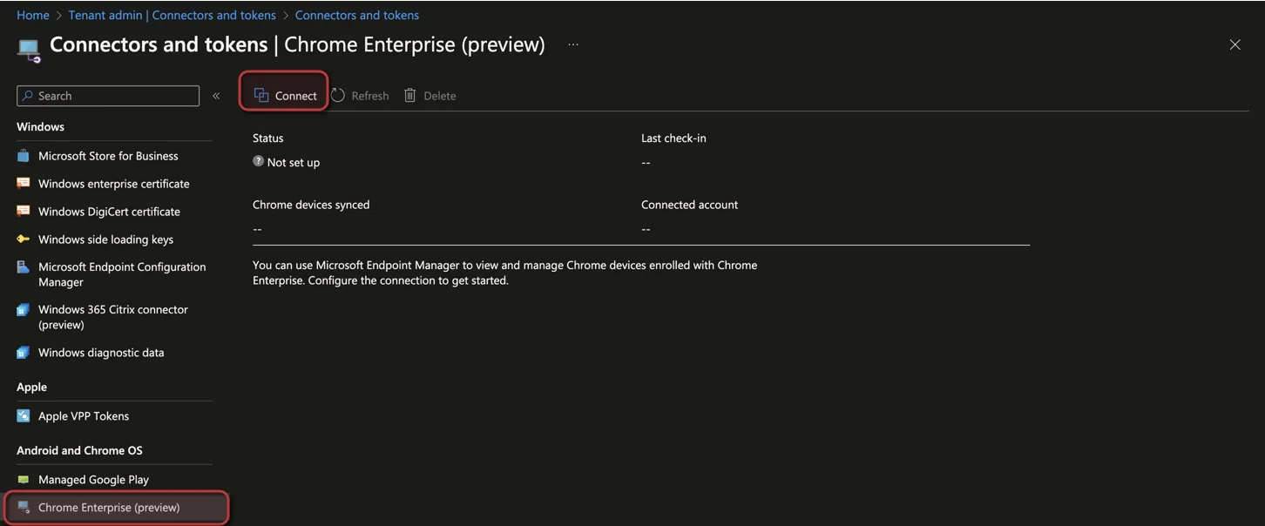Focus the sidebar Search field
The width and height of the screenshot is (1265, 526).
coord(108,96)
